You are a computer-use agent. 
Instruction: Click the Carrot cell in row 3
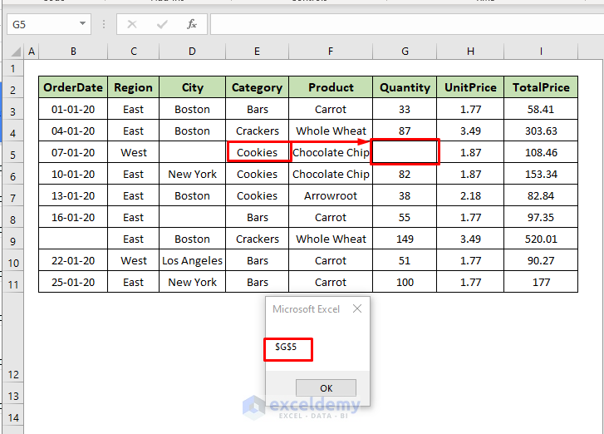coord(331,109)
